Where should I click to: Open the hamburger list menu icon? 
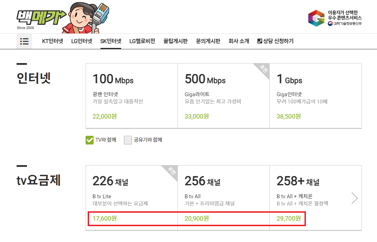(24, 41)
